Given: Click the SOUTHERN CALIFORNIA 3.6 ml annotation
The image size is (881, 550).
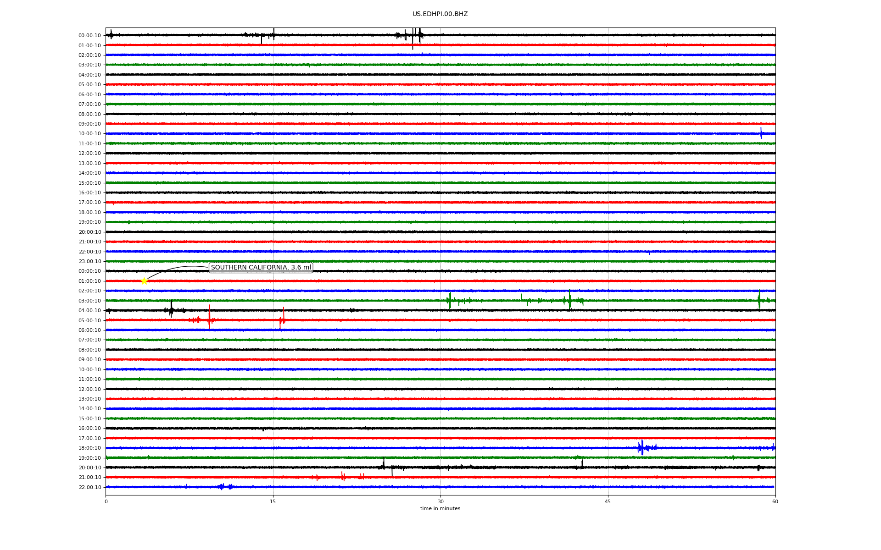Looking at the screenshot, I should click(261, 268).
